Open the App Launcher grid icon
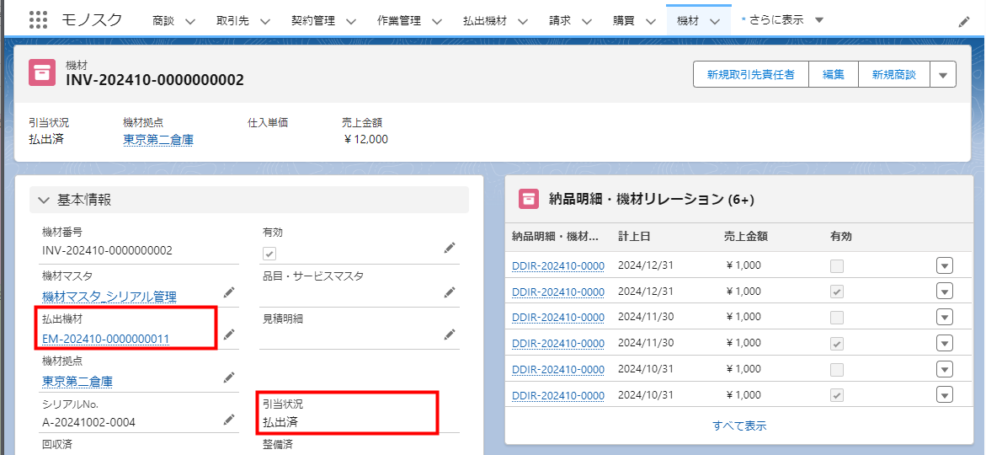 (x=38, y=20)
